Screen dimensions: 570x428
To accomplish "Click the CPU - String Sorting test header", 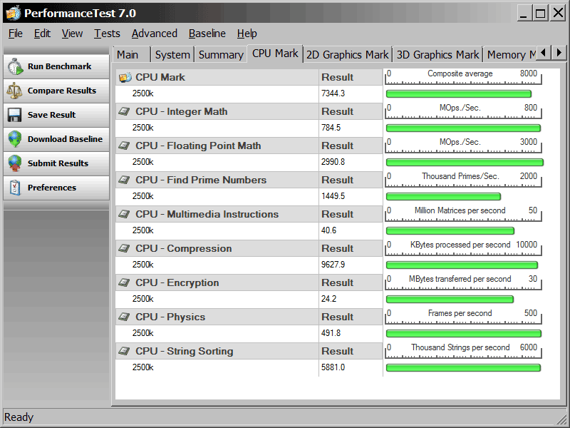I will (184, 351).
